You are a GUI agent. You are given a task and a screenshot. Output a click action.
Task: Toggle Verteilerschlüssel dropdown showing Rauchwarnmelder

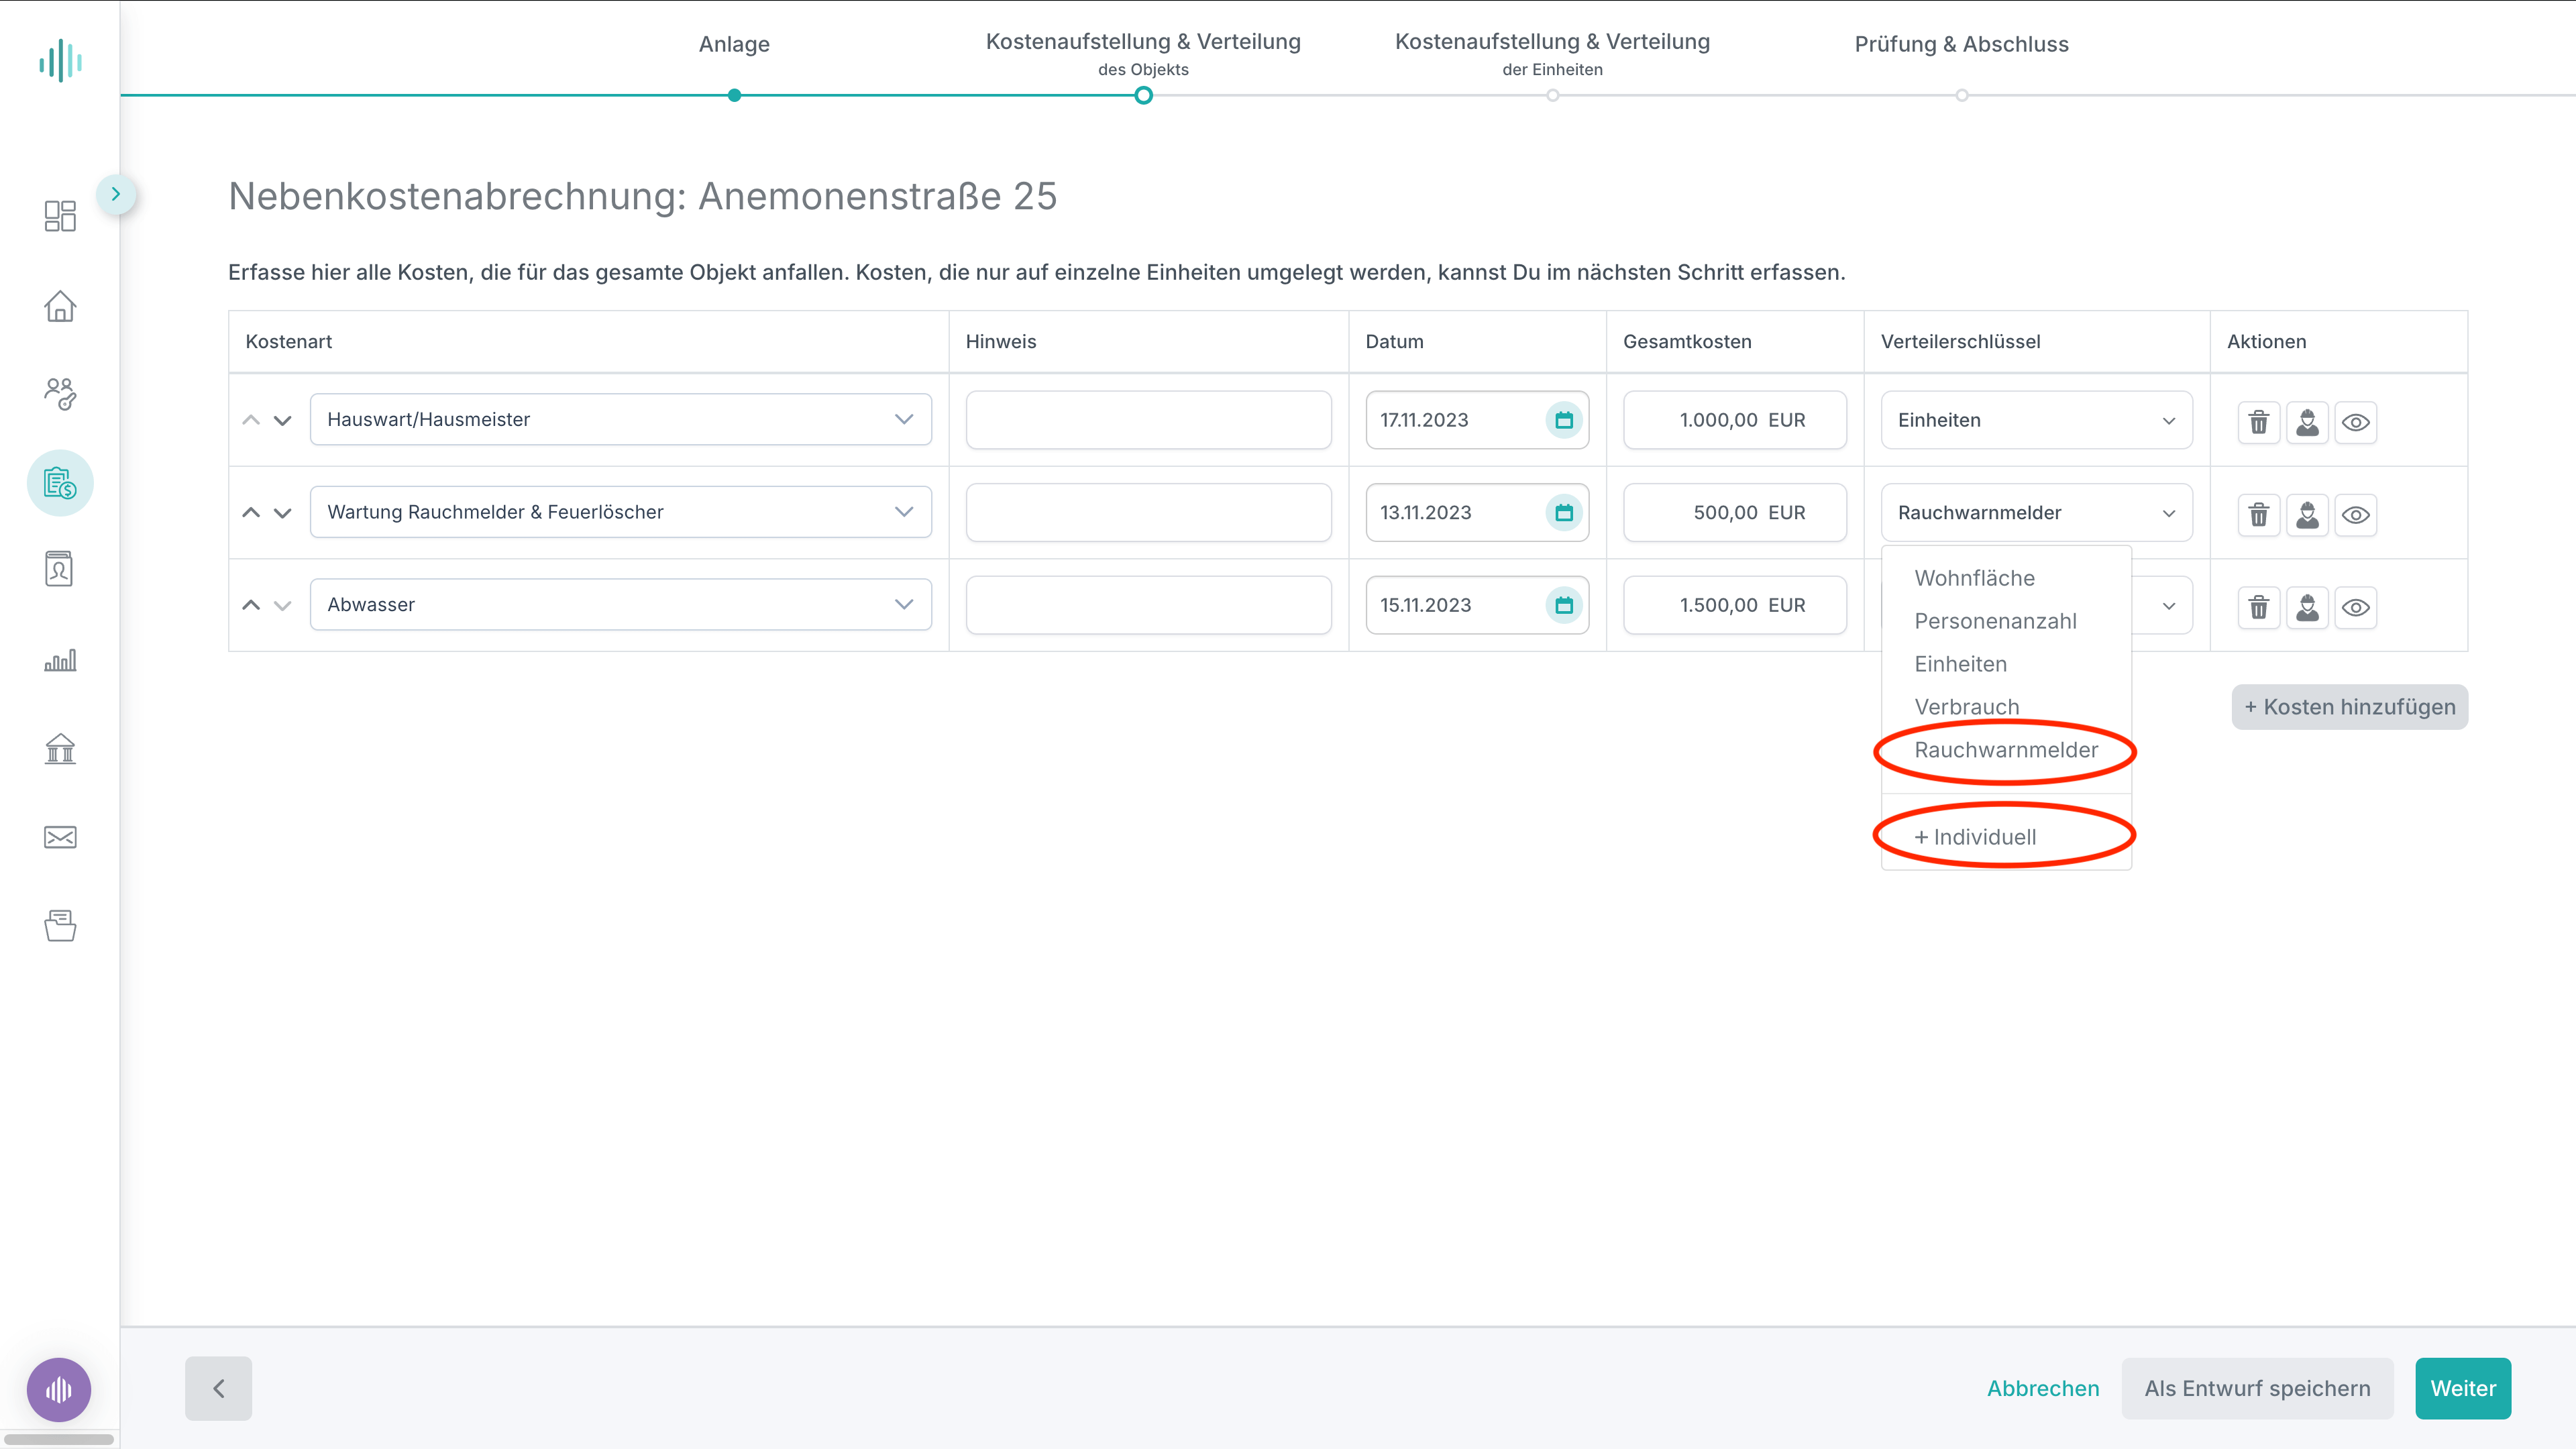pos(2037,513)
